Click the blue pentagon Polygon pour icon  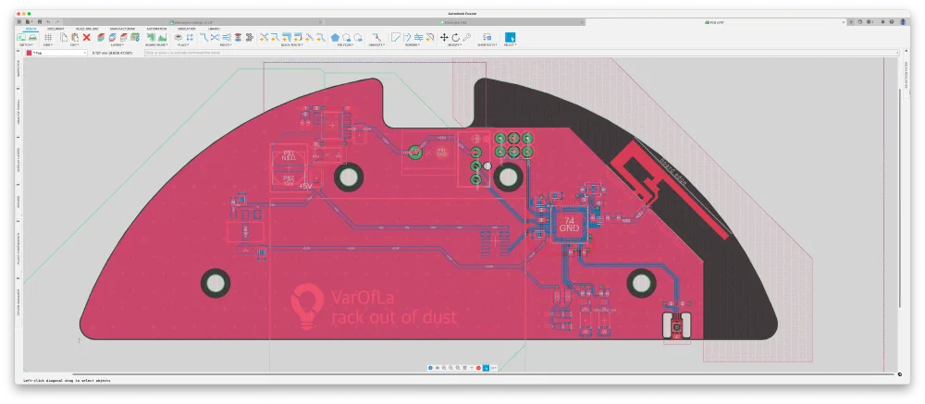click(x=335, y=37)
